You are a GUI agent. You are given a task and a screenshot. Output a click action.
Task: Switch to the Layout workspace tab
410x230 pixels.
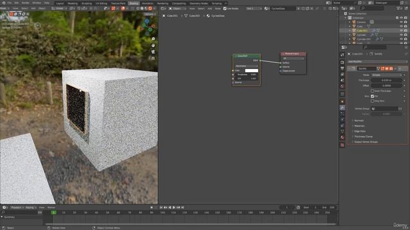[x=60, y=3]
